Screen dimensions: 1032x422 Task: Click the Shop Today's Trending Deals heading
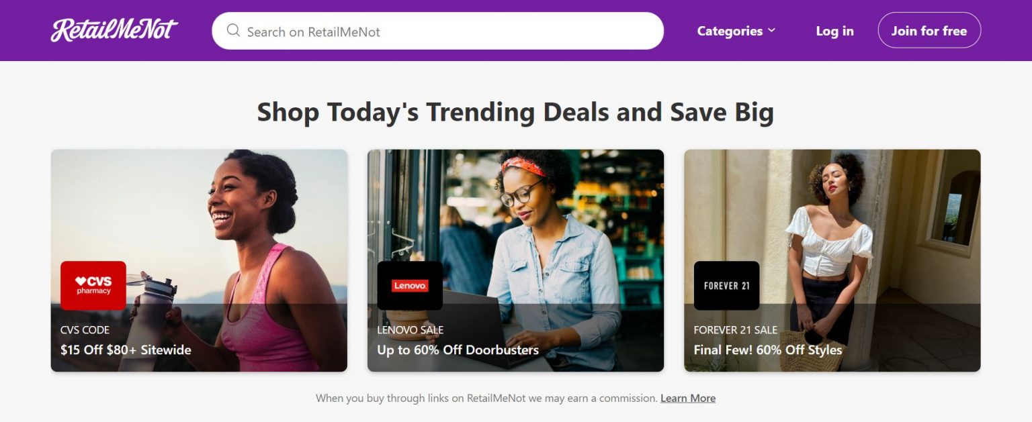[515, 112]
